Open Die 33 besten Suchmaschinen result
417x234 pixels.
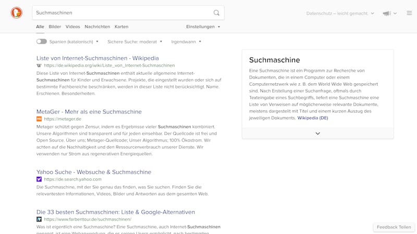pos(116,212)
